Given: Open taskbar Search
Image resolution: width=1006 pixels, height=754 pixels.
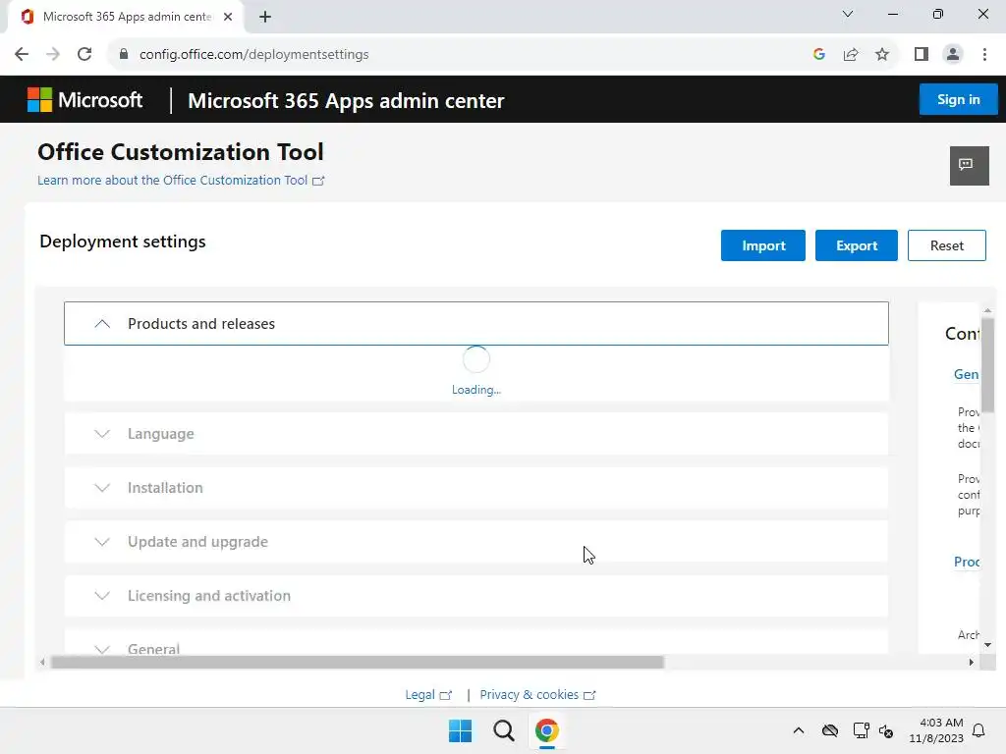Looking at the screenshot, I should point(504,730).
